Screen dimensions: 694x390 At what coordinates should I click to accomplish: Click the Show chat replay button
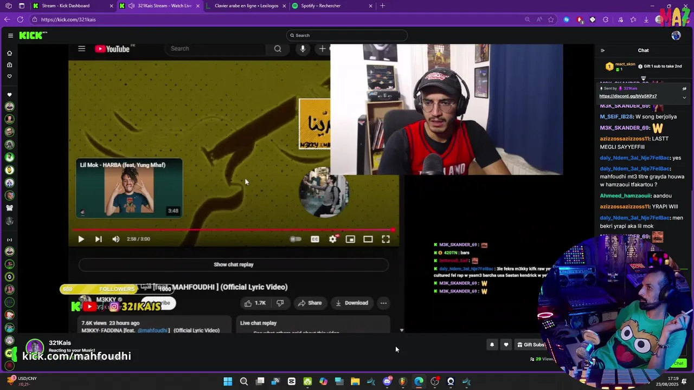click(234, 264)
